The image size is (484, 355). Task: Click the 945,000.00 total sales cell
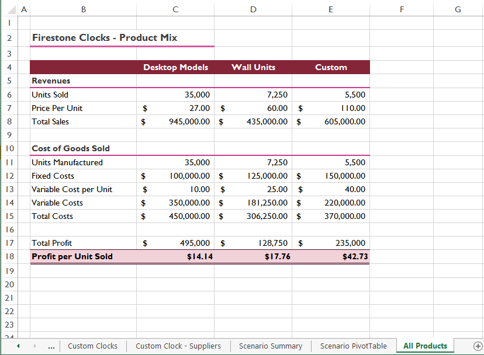175,121
